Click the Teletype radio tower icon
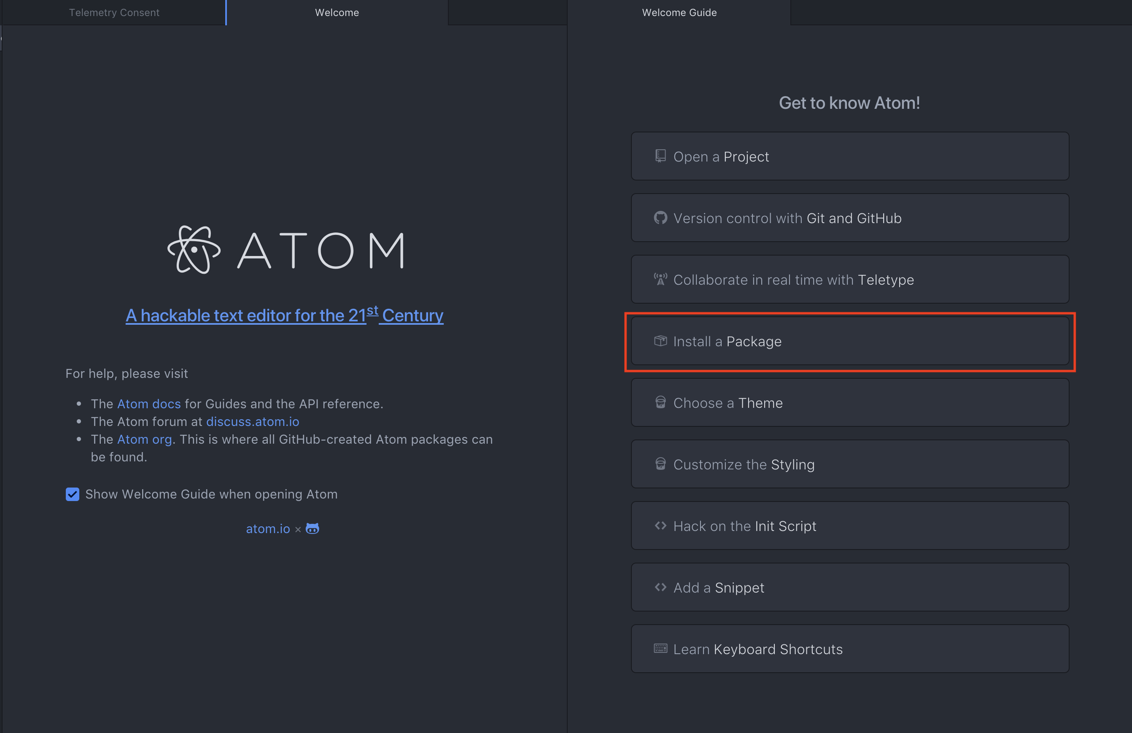 [x=660, y=279]
